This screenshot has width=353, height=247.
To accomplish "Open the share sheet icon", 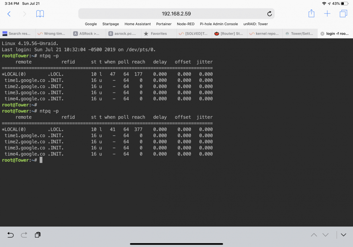I will coord(311,13).
